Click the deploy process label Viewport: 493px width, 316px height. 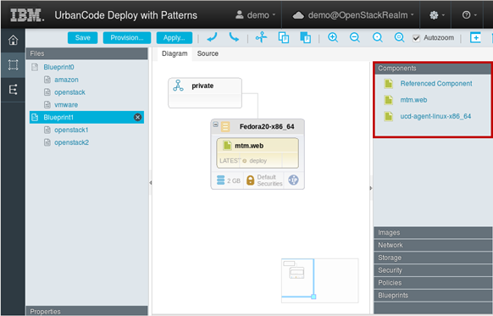(258, 161)
